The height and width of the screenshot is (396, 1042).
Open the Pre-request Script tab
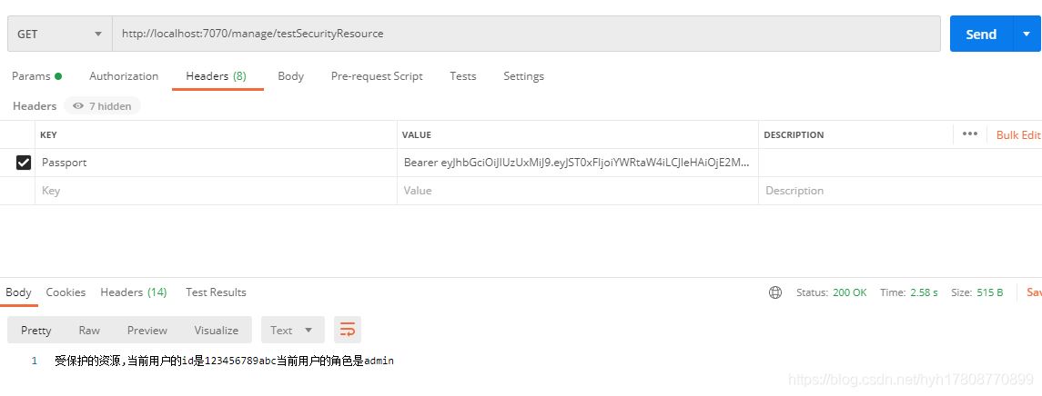coord(377,76)
